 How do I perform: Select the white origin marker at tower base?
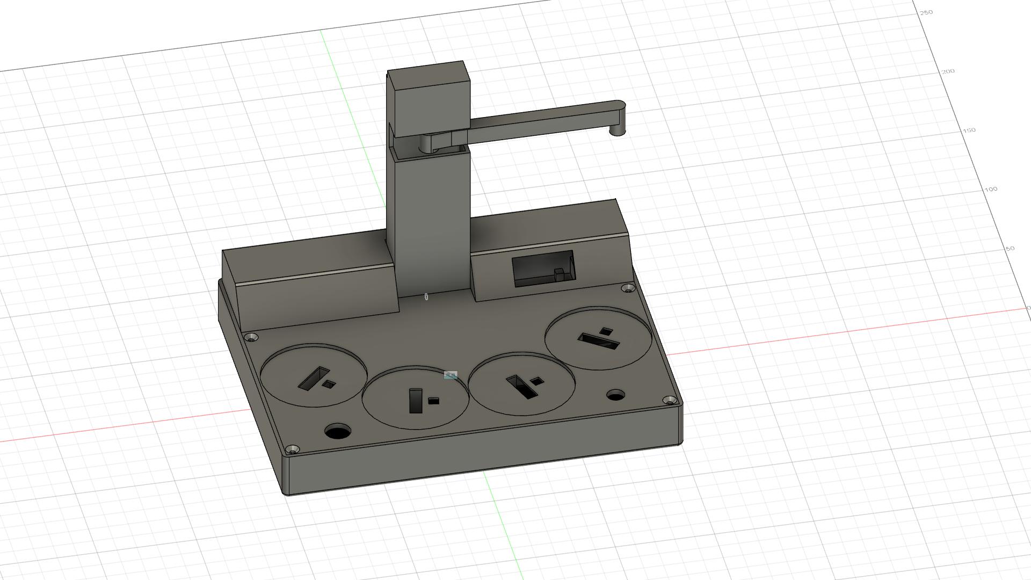click(x=426, y=296)
